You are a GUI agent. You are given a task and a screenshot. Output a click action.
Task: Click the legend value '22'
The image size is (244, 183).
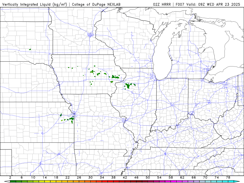(67, 178)
